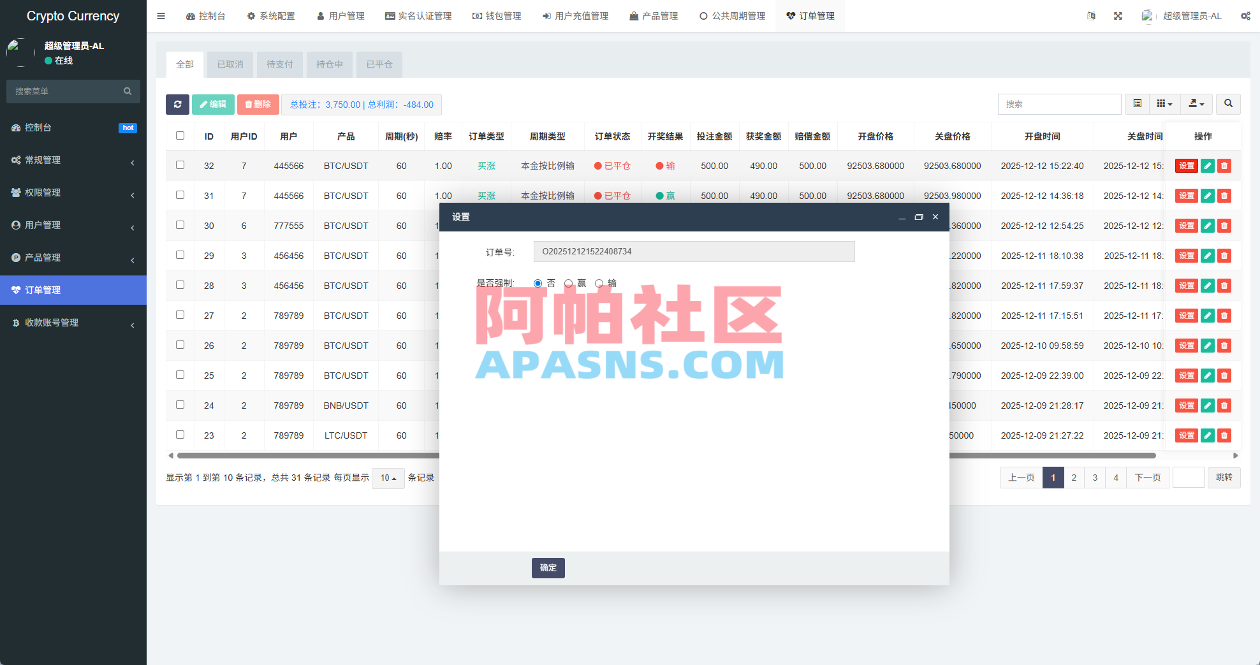Switch to the 持仓中 tab
Viewport: 1260px width, 665px height.
330,64
